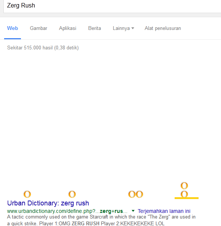
Task: Click the yellow health bar under the O
Action: pos(187,198)
